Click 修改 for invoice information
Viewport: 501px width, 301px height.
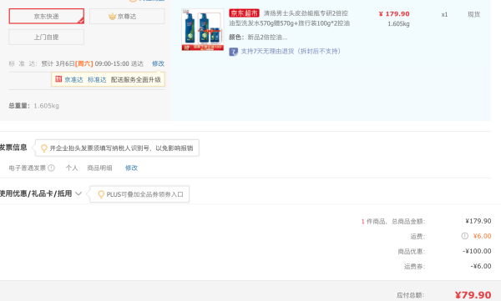pyautogui.click(x=131, y=168)
